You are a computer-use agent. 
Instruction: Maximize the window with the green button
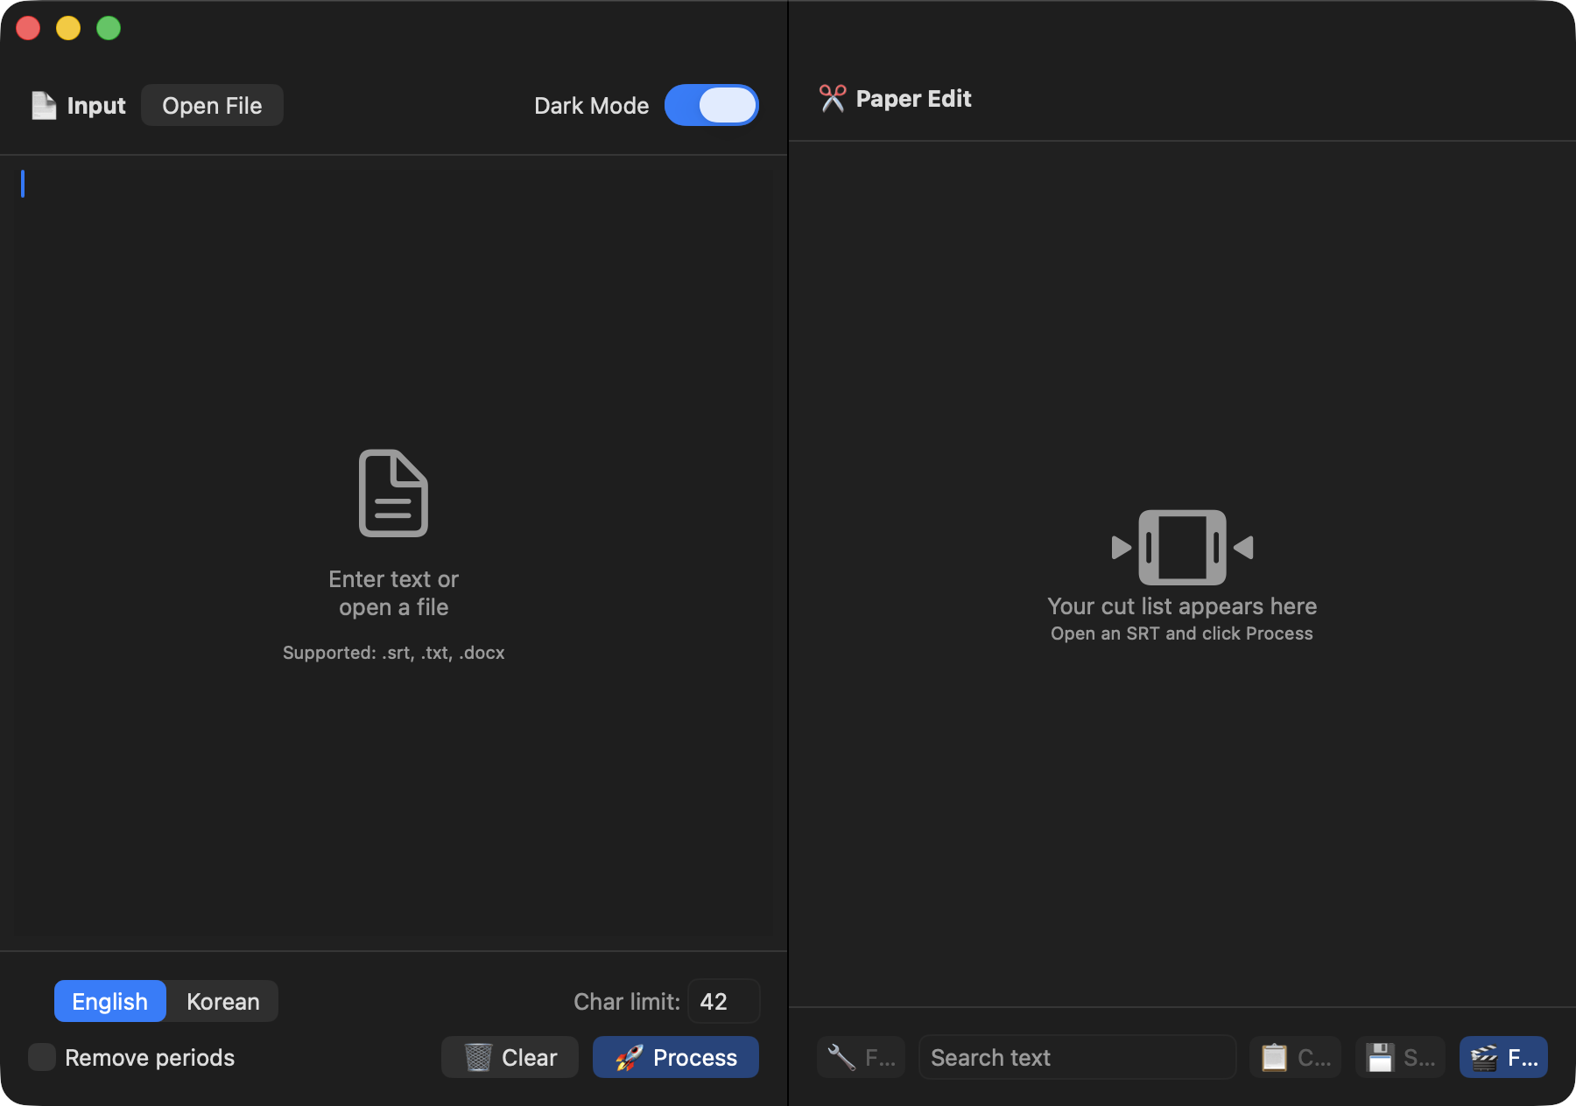[109, 28]
